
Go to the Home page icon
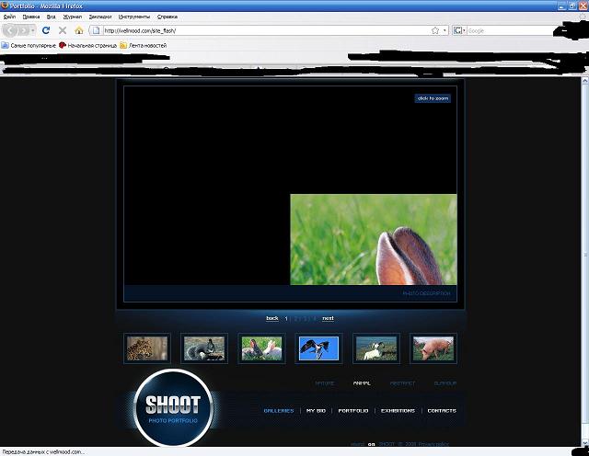(79, 30)
